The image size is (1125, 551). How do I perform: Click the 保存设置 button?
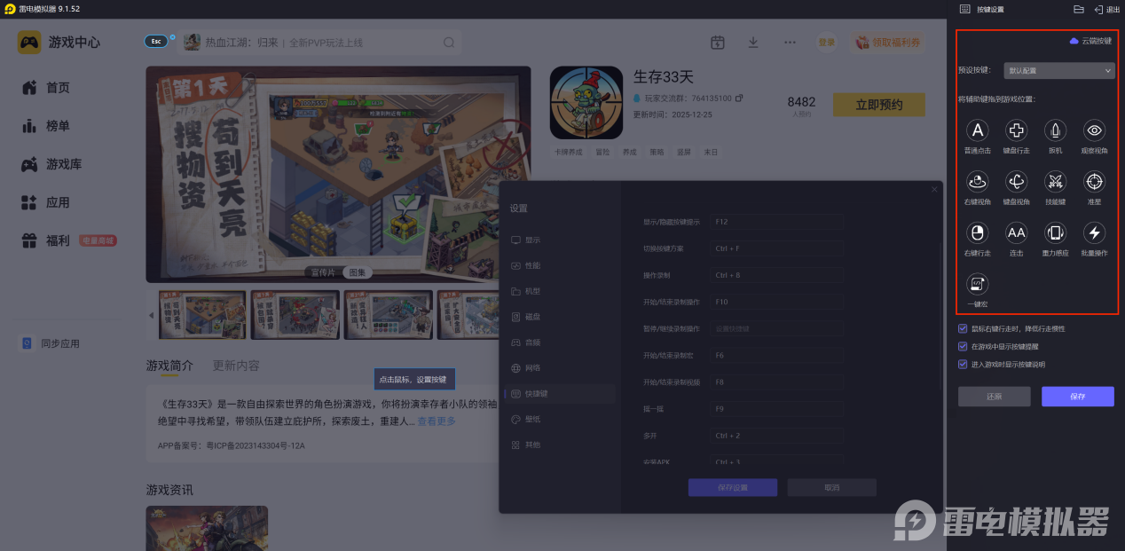(733, 487)
